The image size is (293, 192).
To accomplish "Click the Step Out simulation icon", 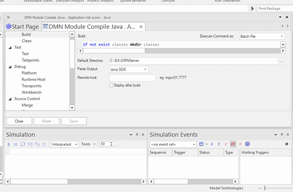I will (37, 144).
